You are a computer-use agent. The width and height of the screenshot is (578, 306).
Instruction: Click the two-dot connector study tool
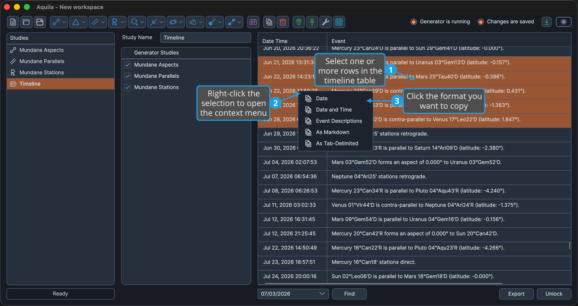(234, 22)
